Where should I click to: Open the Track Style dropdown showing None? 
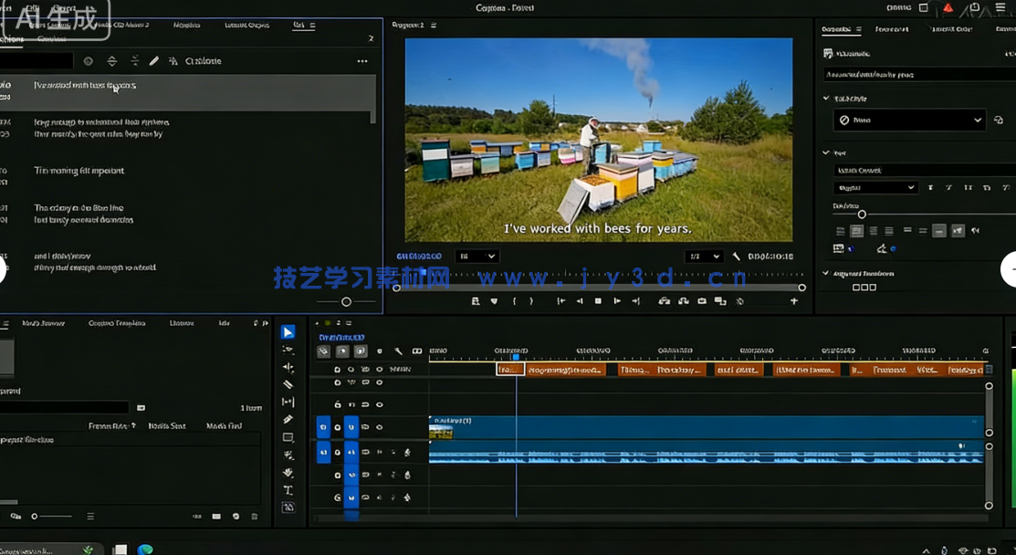(x=909, y=120)
